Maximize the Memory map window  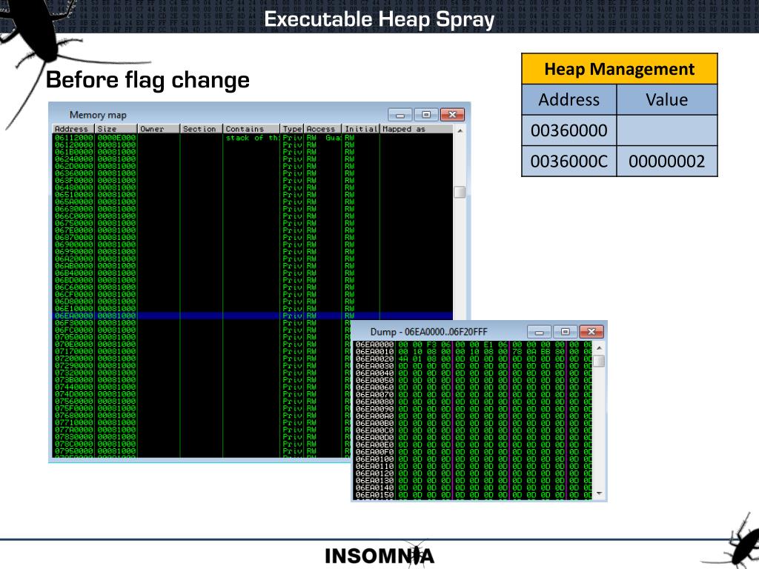click(426, 115)
